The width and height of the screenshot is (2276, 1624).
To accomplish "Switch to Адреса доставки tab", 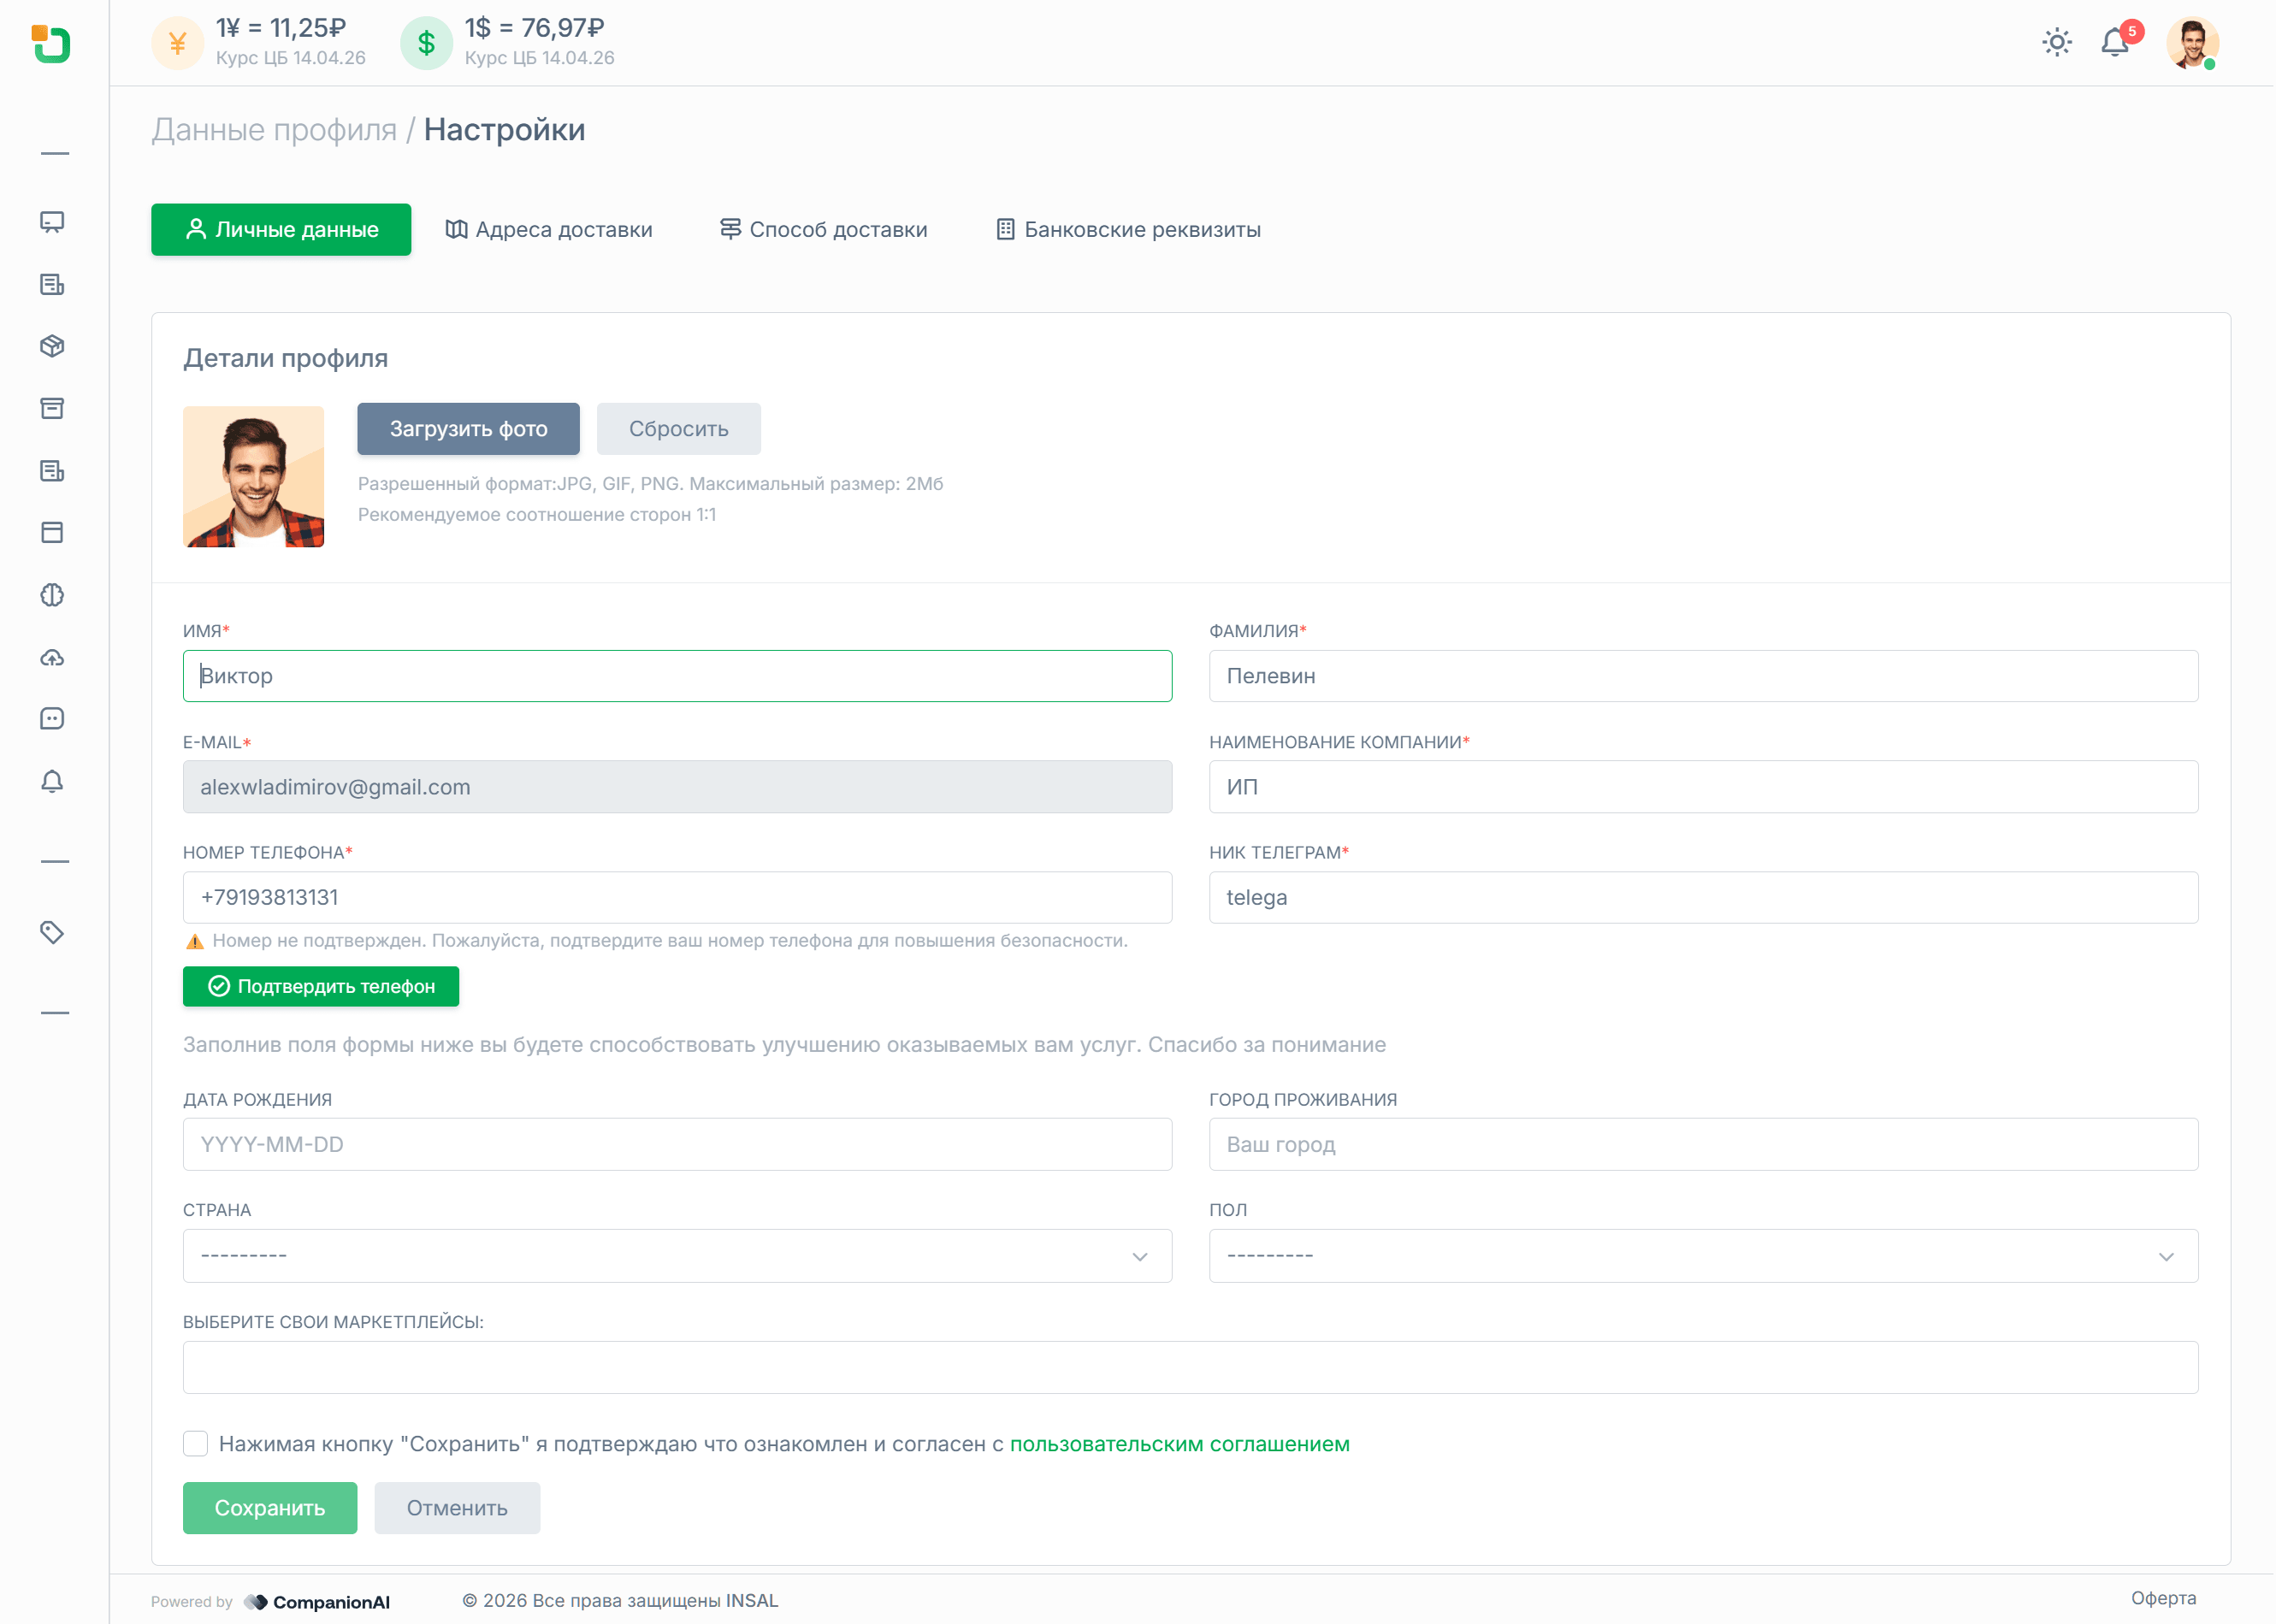I will tap(549, 230).
